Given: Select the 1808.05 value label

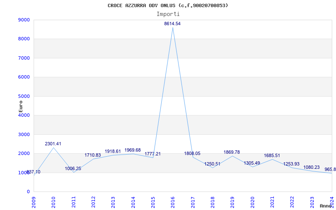Looking at the screenshot, I should (x=192, y=153).
